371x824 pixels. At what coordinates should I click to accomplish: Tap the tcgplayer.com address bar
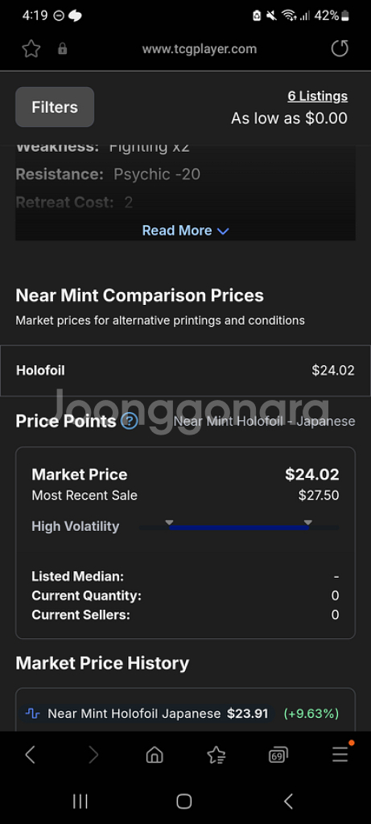click(199, 49)
